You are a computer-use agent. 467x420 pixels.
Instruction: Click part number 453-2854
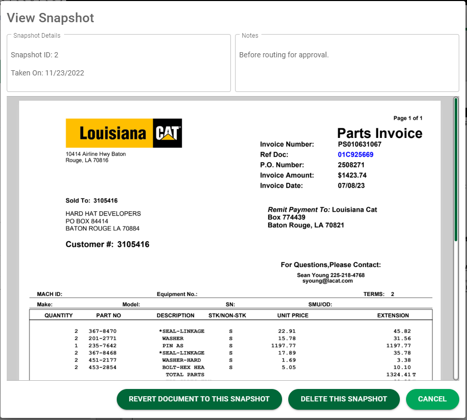coord(102,367)
